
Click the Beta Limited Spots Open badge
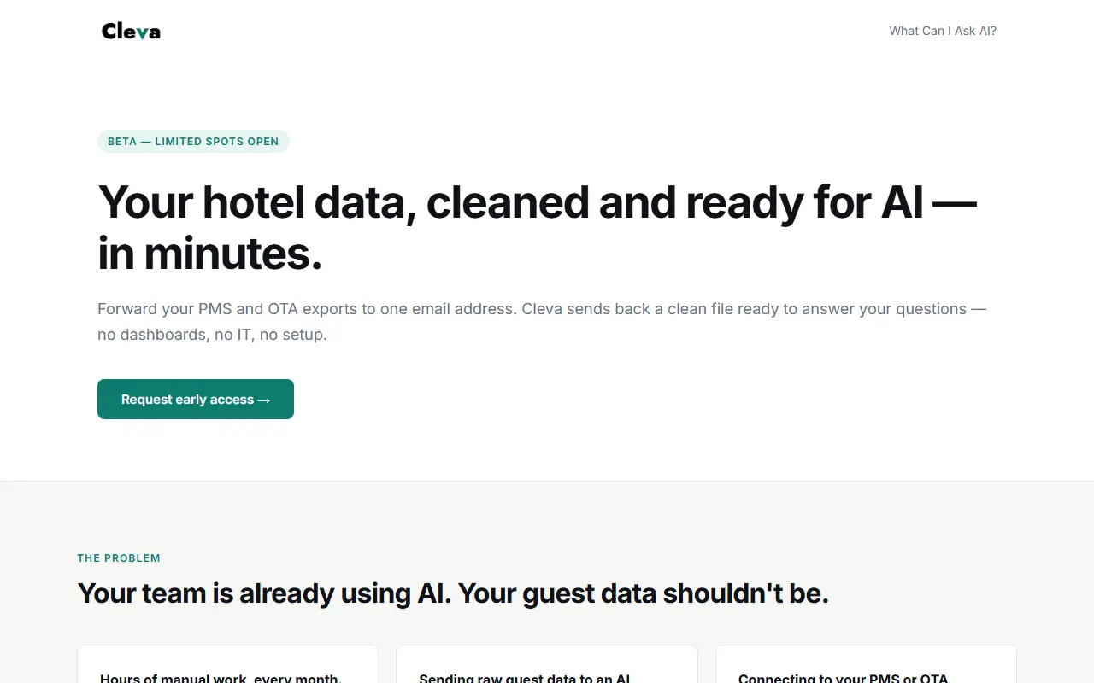[x=193, y=142]
